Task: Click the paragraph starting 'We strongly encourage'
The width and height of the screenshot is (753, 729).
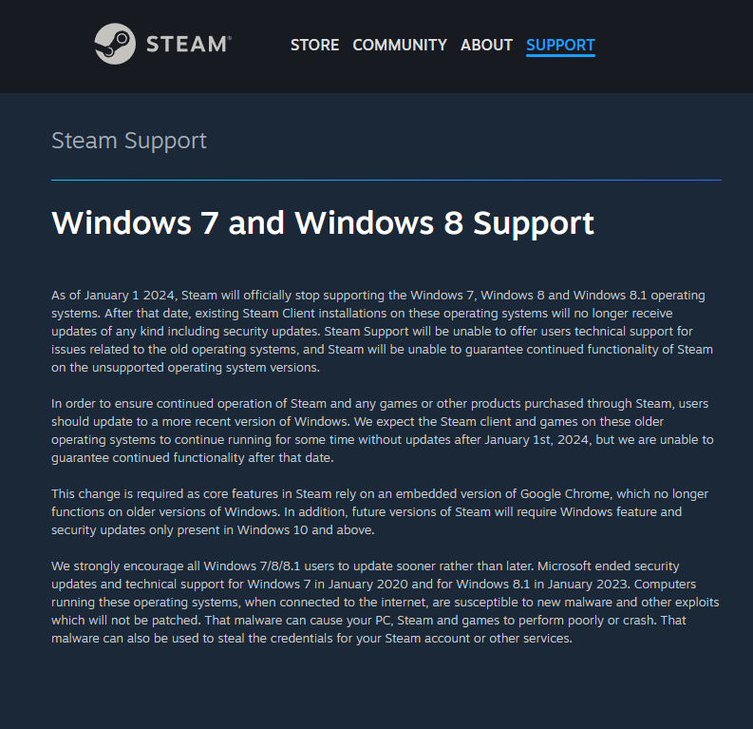Action: 386,603
